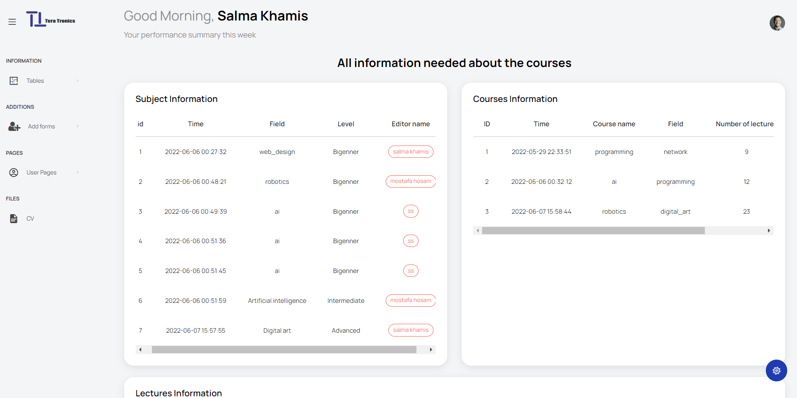Click Courses table left scroll arrow

point(477,231)
